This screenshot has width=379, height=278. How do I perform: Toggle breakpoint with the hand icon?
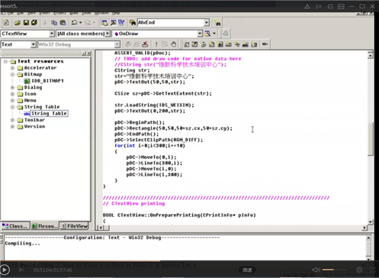pos(174,44)
